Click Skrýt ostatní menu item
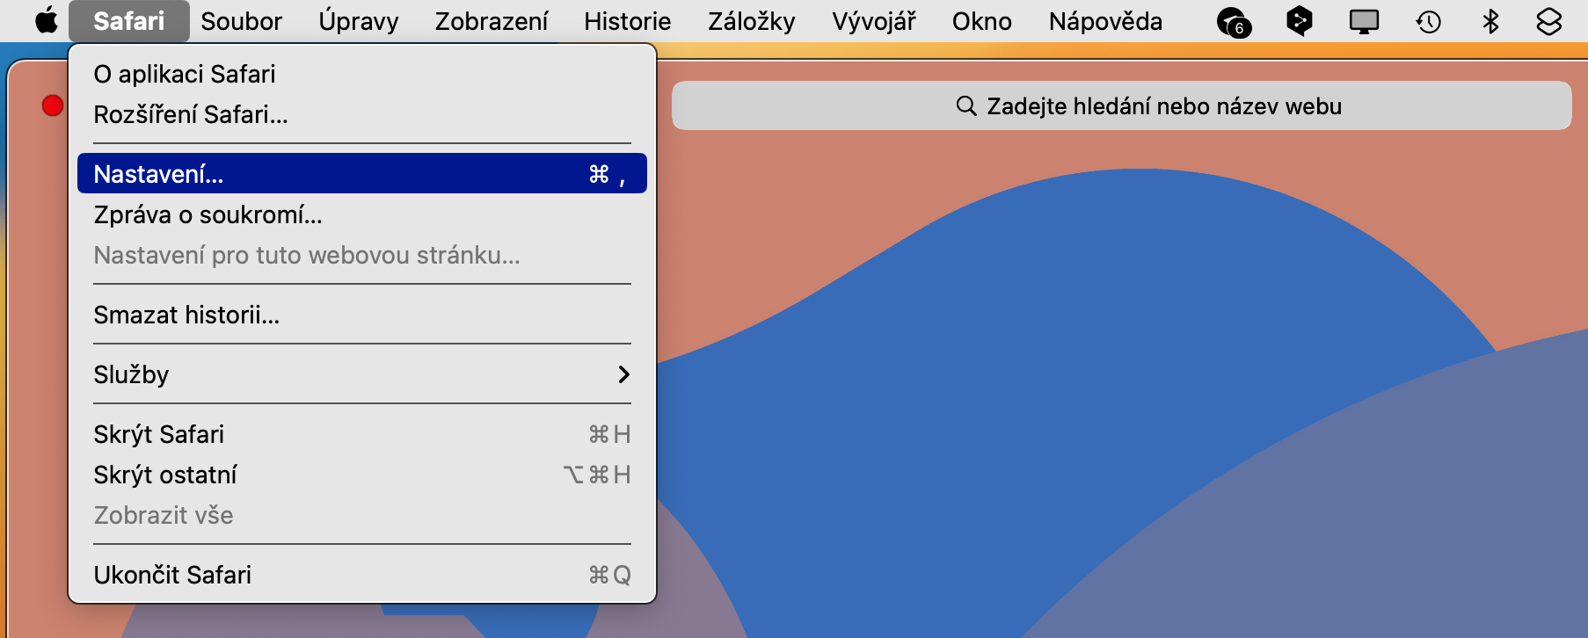This screenshot has height=638, width=1588. pyautogui.click(x=361, y=475)
